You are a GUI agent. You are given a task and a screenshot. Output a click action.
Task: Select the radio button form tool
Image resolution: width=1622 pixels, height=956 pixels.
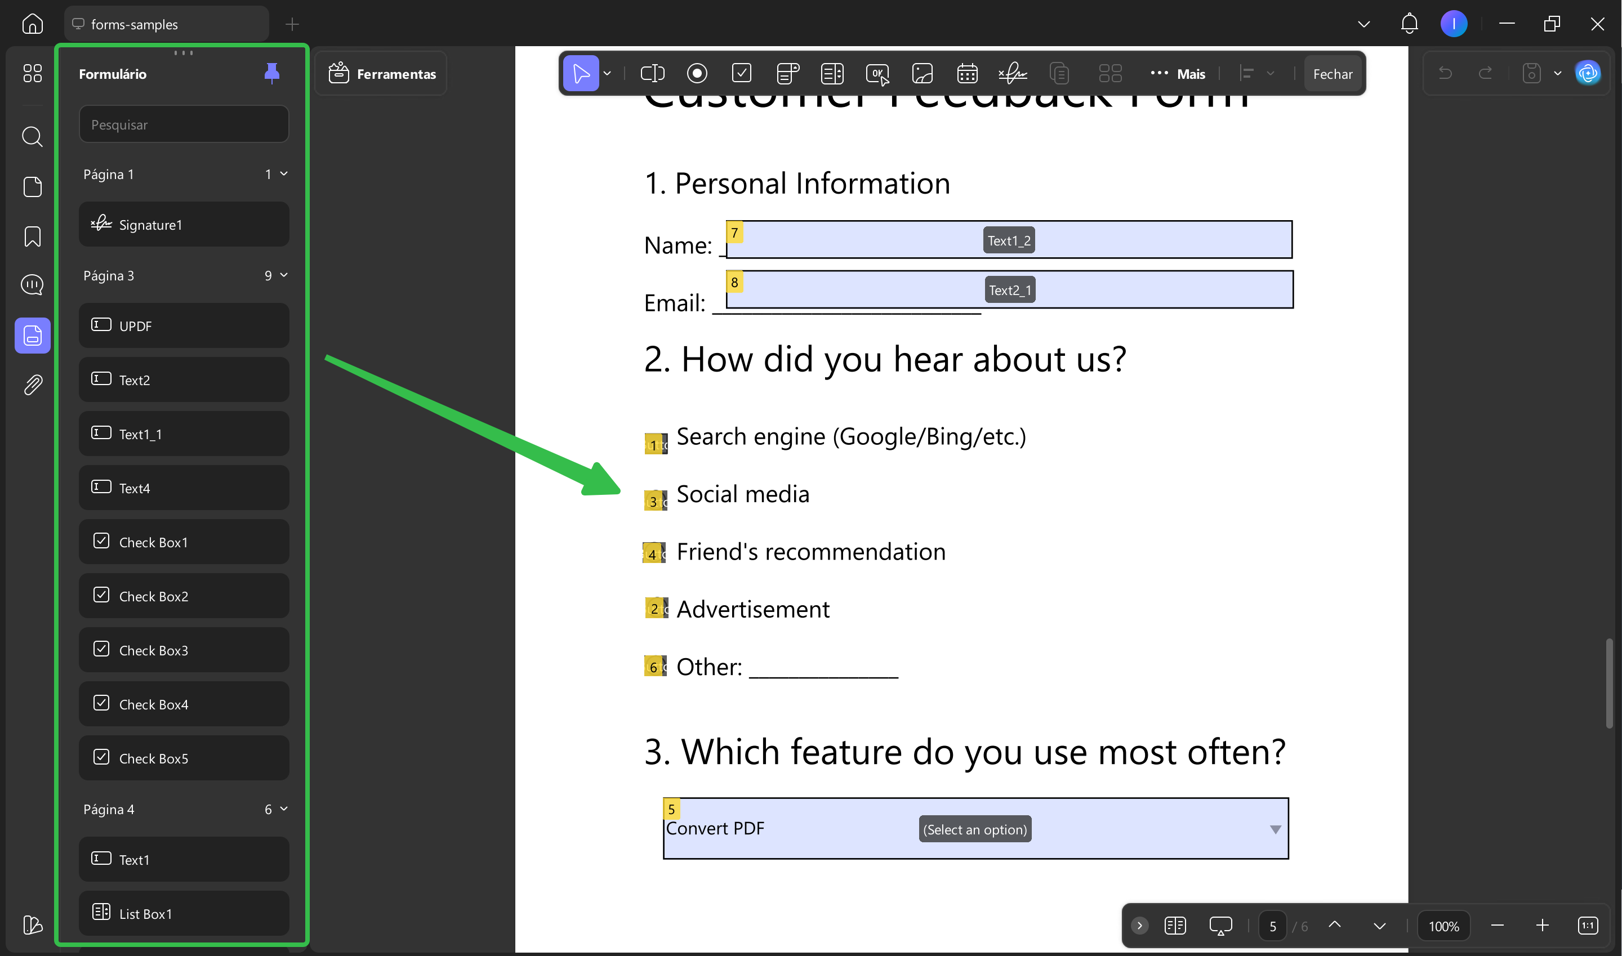click(697, 73)
